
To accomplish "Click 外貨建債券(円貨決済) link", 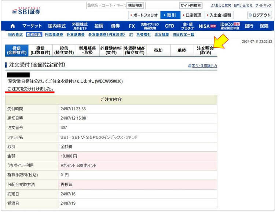I will pyautogui.click(x=107, y=35).
